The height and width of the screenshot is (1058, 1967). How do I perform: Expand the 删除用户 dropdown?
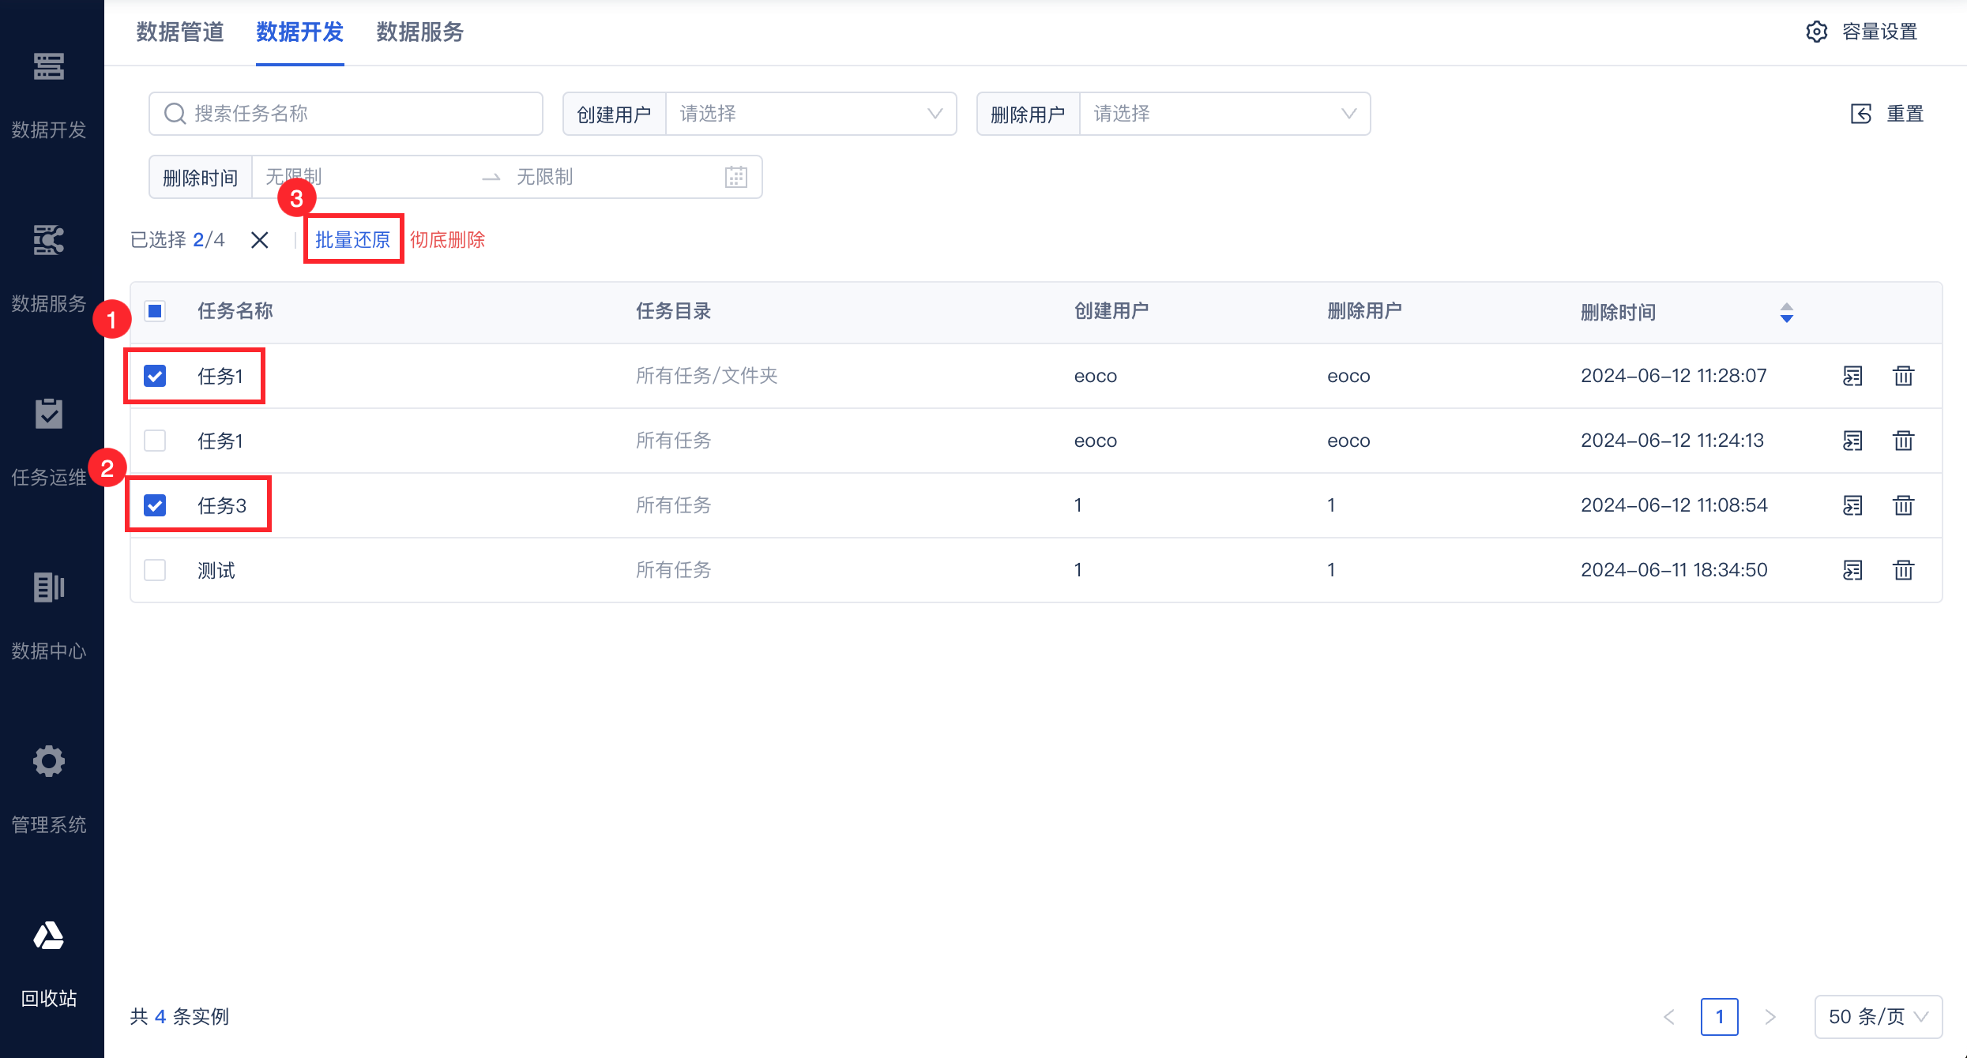pos(1224,114)
